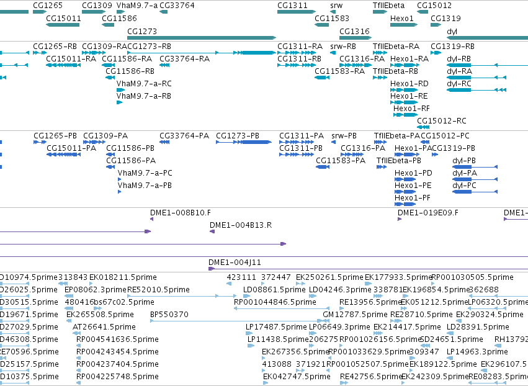Viewport: 528px width, 386px height.
Task: Click the CG11583 gene label
Action: (x=332, y=18)
